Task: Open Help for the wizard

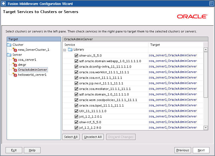Action: click(x=32, y=150)
